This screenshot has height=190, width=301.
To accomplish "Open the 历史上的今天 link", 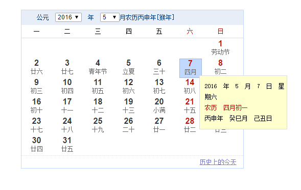I will (218, 162).
